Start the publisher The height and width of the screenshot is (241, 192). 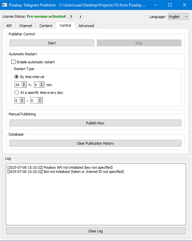click(52, 43)
